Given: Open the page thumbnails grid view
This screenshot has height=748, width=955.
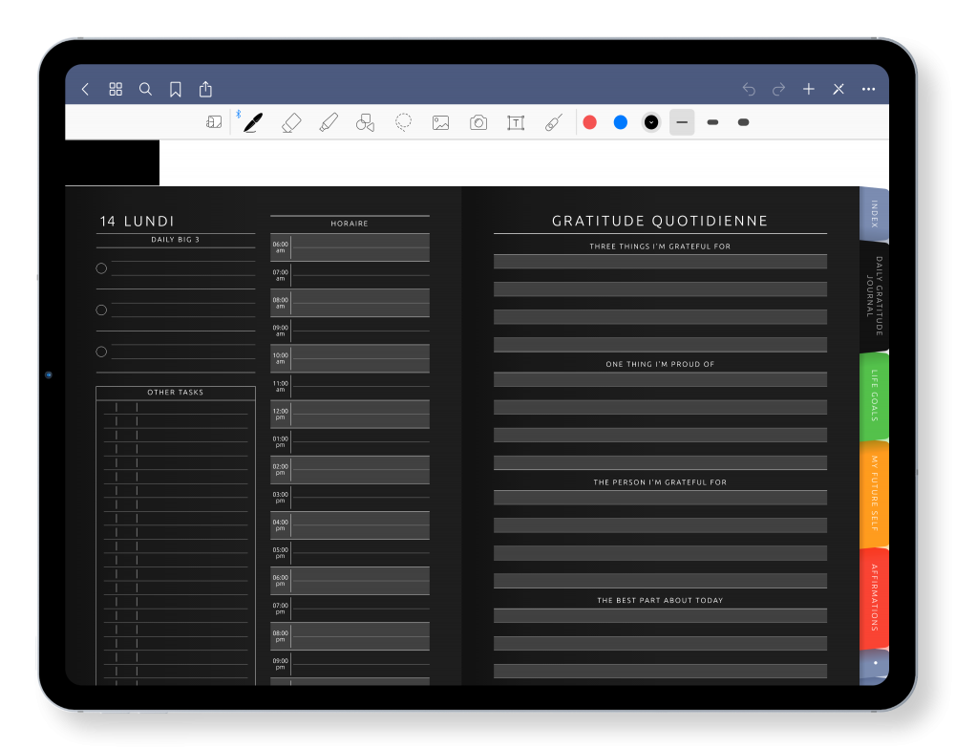Looking at the screenshot, I should (116, 90).
